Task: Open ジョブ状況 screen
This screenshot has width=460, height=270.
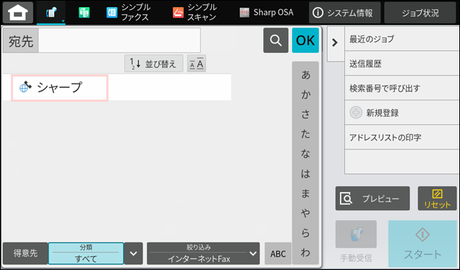Action: tap(420, 12)
